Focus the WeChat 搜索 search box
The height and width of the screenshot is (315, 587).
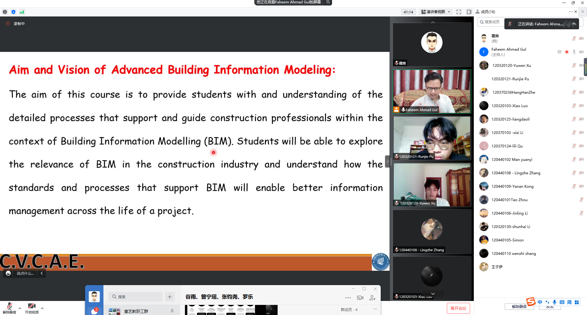click(135, 297)
